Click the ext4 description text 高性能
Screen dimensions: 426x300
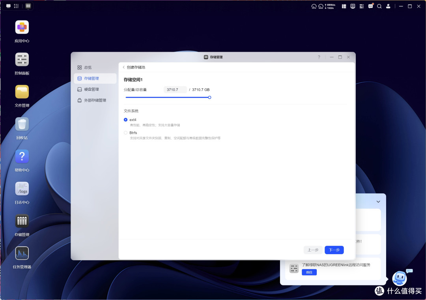[x=155, y=125]
